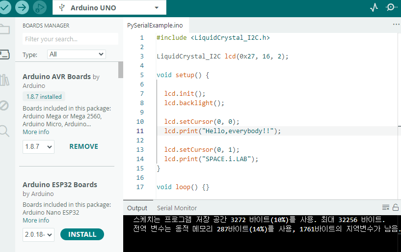Open the Library Manager books icon
Screen dimensions: 401x252
point(4,80)
